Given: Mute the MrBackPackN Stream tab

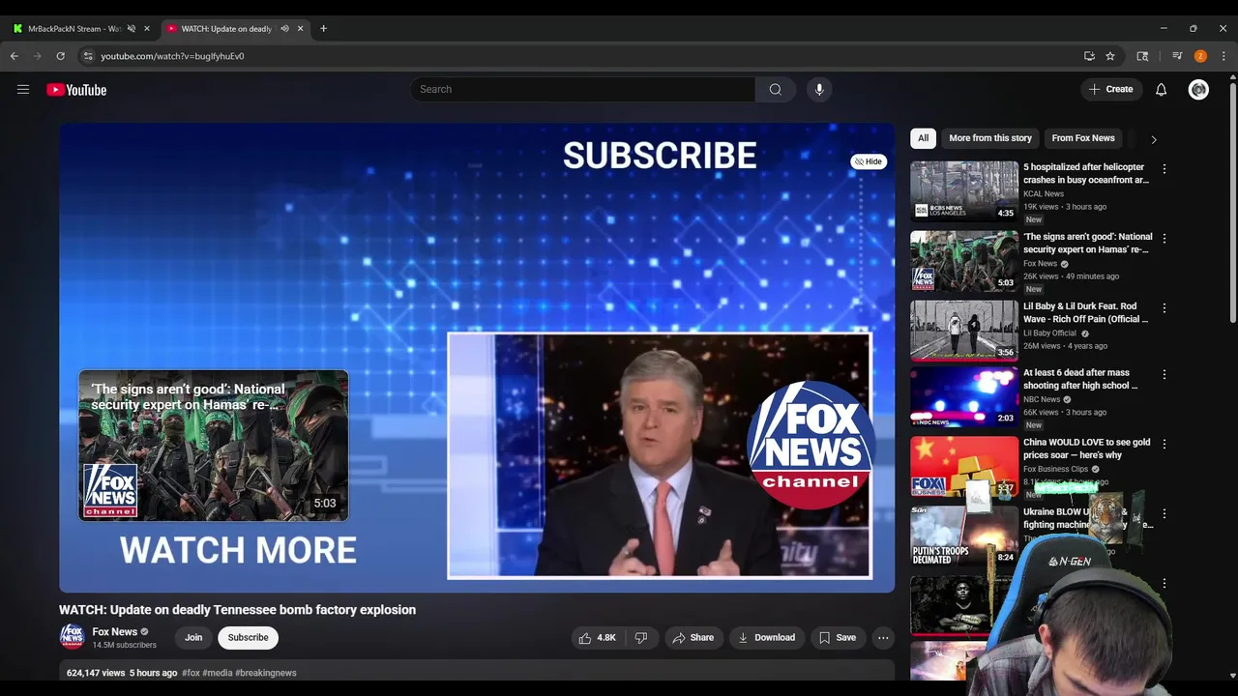Looking at the screenshot, I should (132, 29).
